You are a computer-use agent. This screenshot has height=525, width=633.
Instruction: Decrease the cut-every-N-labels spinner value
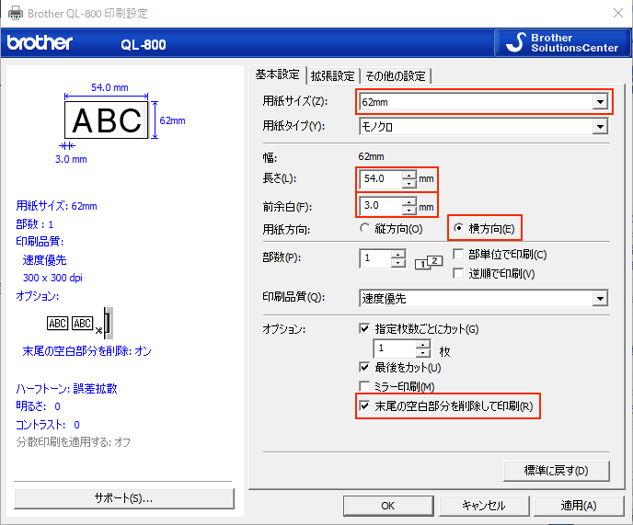(422, 353)
